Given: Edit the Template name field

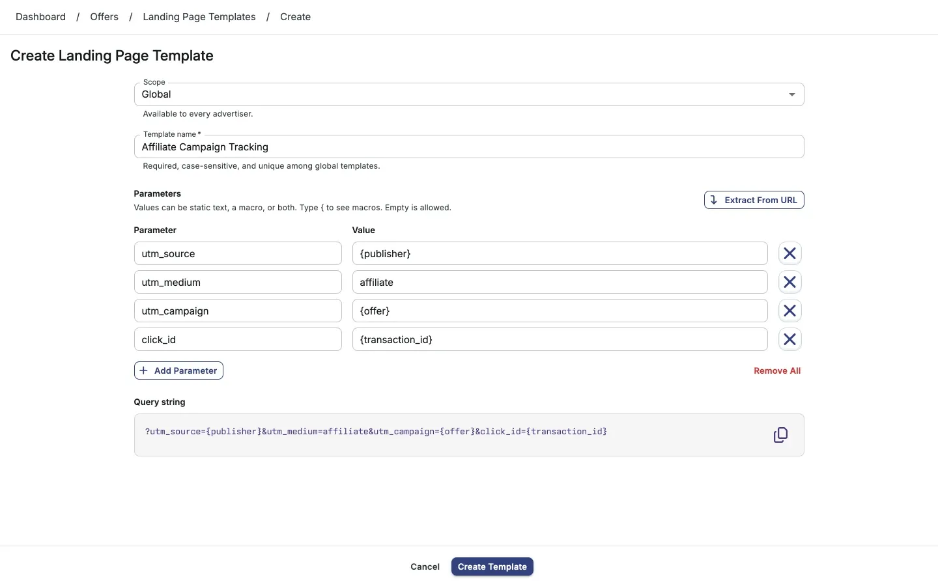Looking at the screenshot, I should (469, 146).
